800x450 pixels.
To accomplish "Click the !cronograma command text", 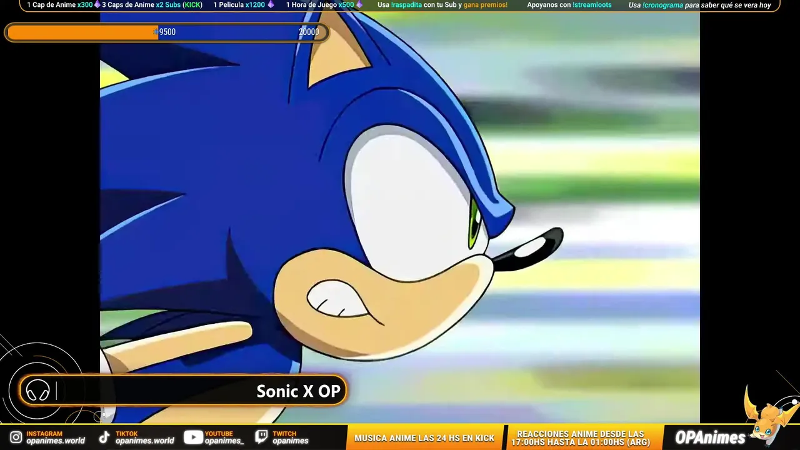I will [663, 5].
